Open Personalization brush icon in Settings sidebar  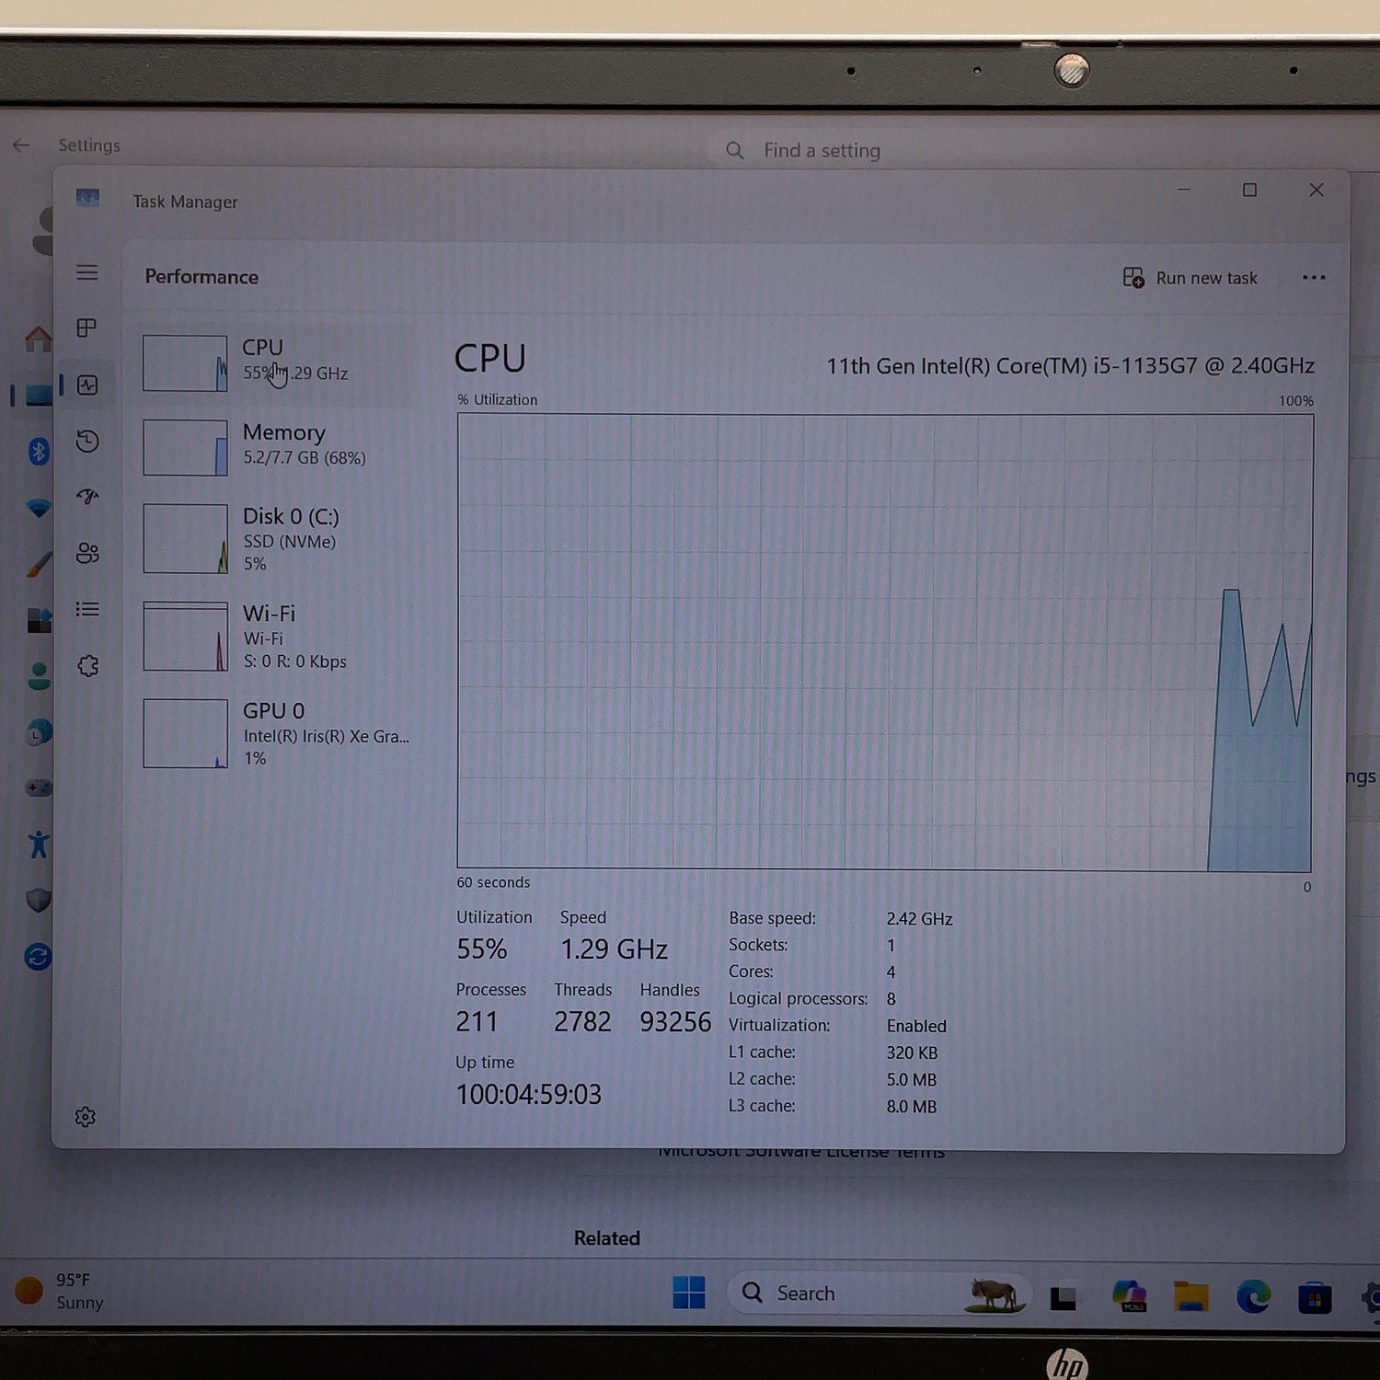(38, 564)
